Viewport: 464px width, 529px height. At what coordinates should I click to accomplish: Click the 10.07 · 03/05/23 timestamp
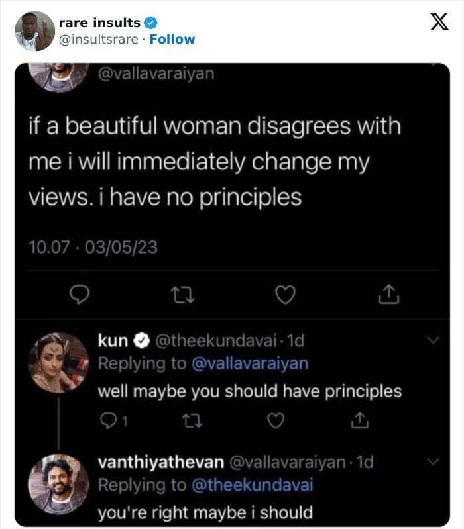93,248
